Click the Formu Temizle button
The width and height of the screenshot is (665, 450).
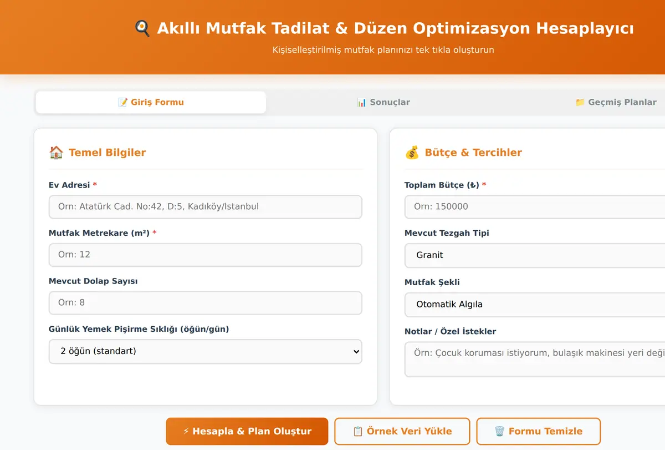539,431
